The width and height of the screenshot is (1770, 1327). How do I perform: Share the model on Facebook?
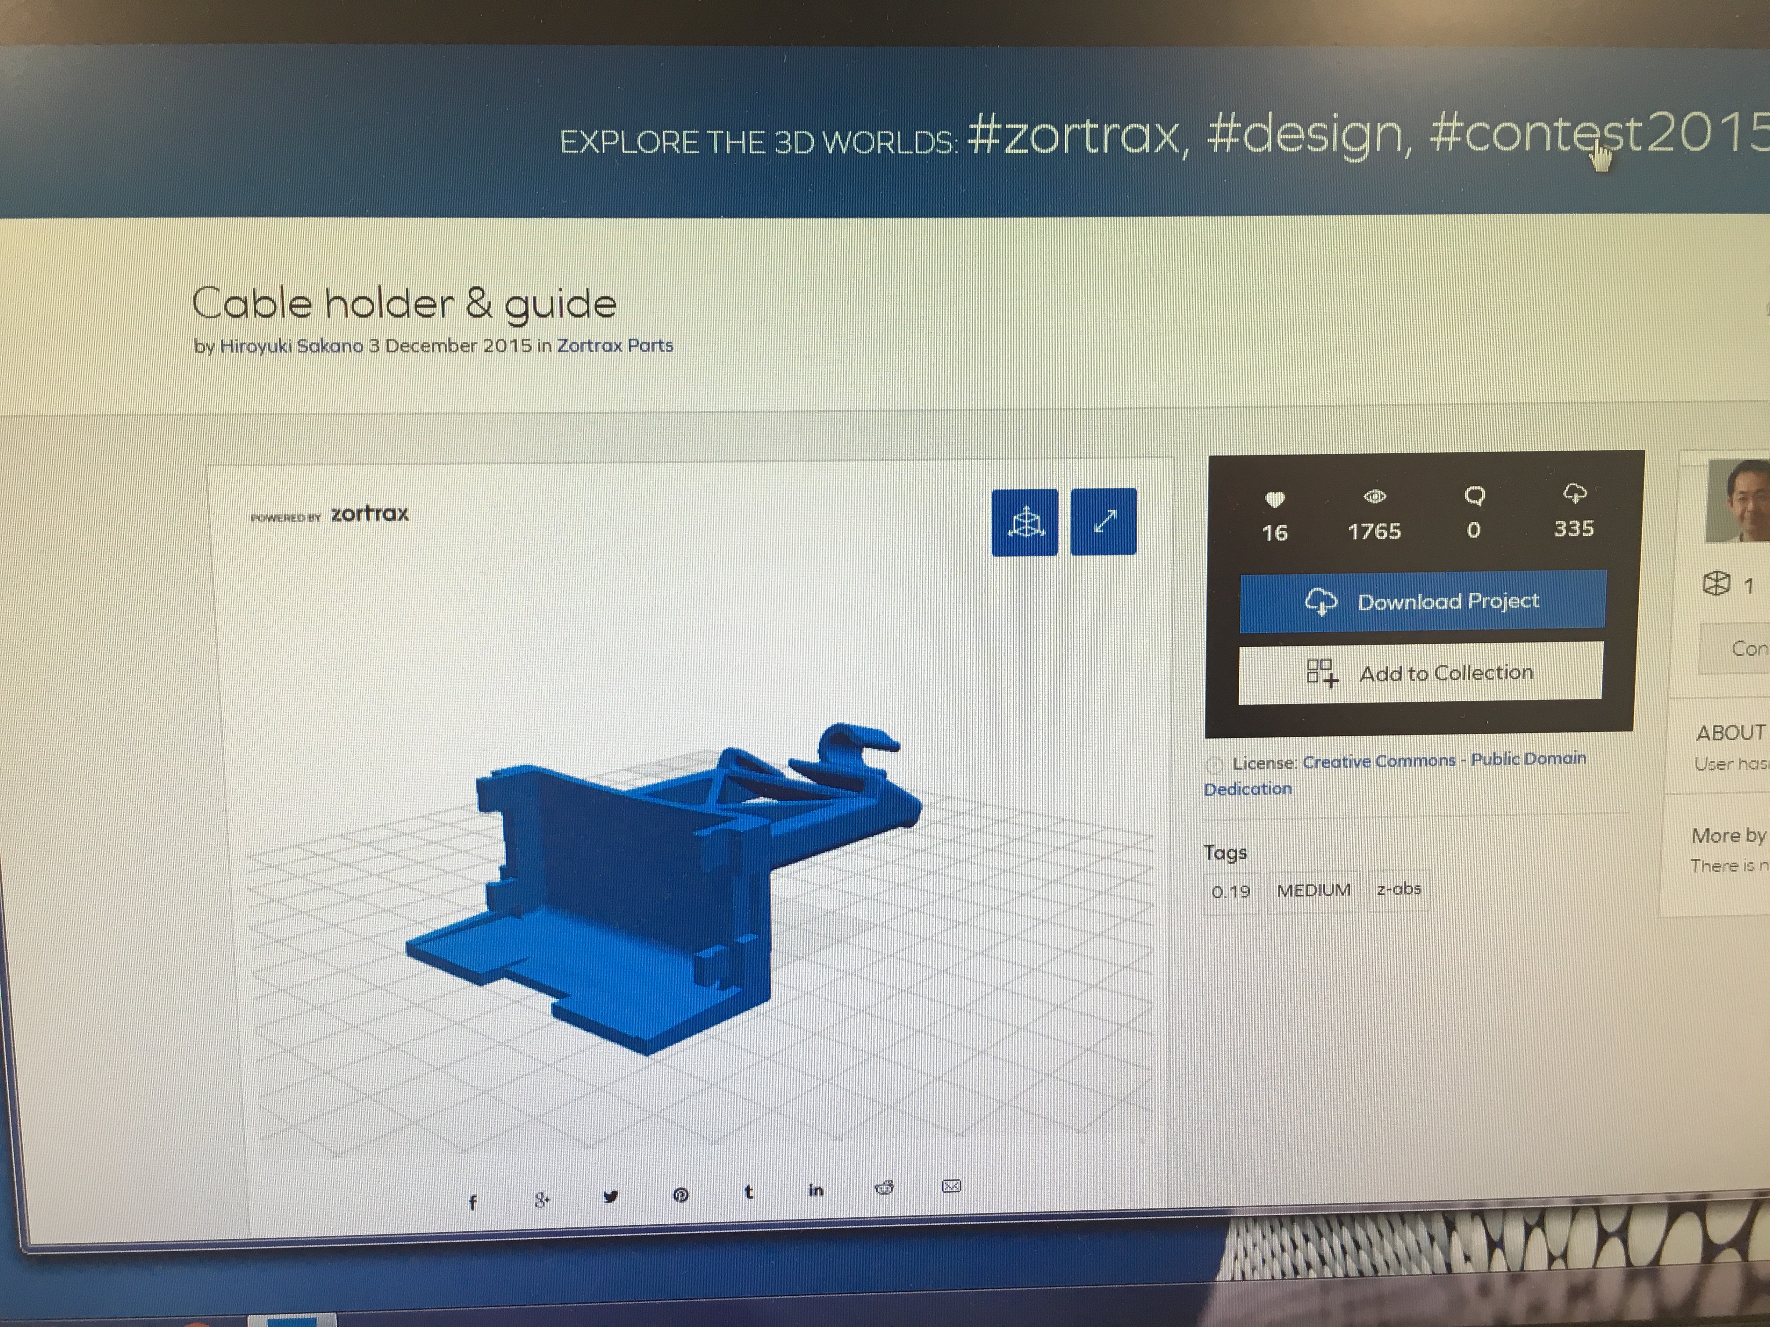tap(472, 1202)
